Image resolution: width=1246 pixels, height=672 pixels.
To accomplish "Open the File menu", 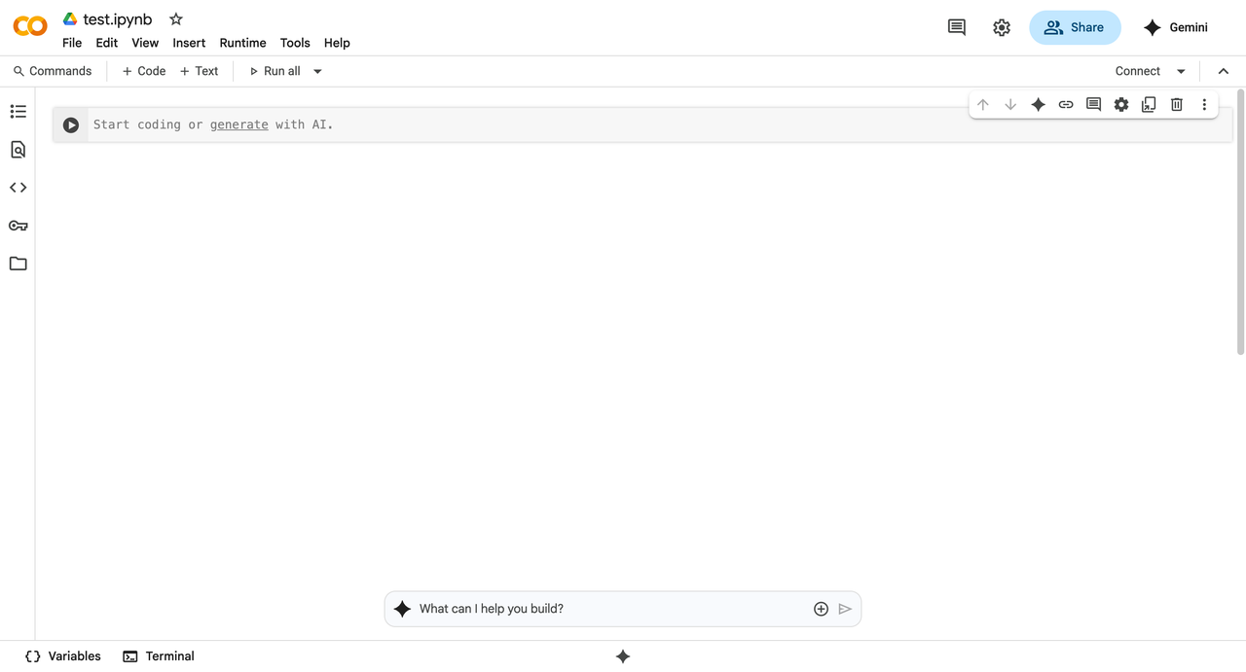I will [72, 43].
